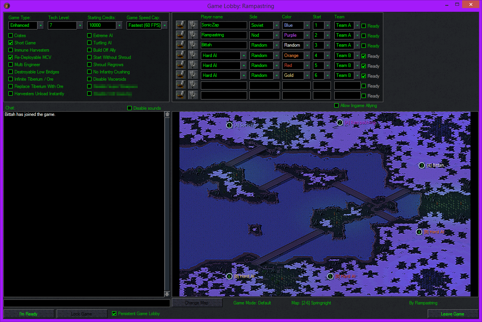Click the 'Map: [2-6] Springnight' label
The height and width of the screenshot is (322, 482).
coord(311,303)
